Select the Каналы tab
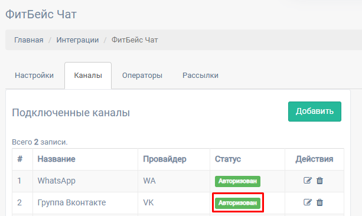The height and width of the screenshot is (216, 362). click(x=88, y=76)
